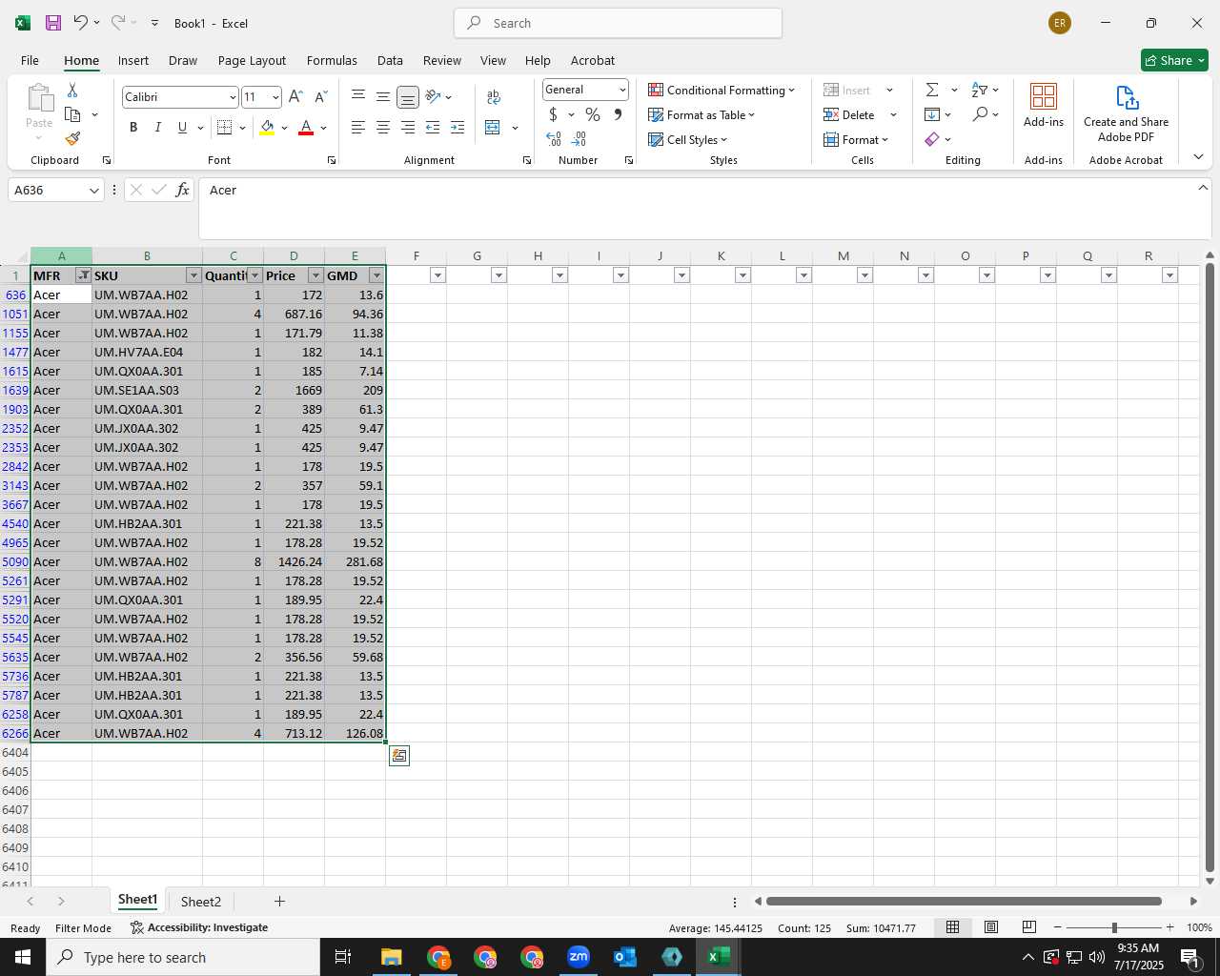The width and height of the screenshot is (1220, 976).
Task: Click the Save icon in title bar
Action: point(53,23)
